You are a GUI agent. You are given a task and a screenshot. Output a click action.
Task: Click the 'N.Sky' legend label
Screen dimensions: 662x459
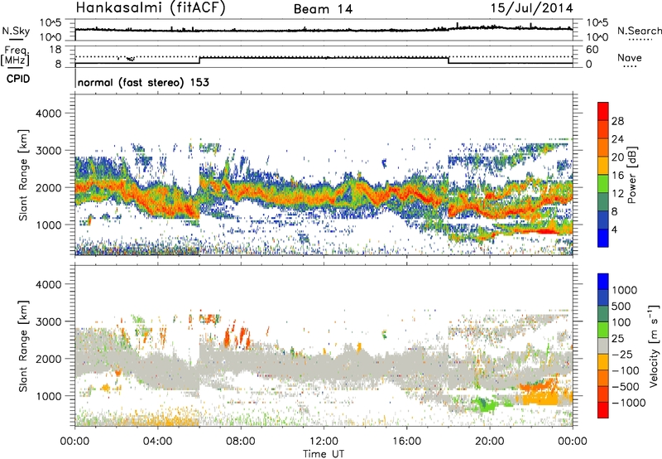coord(16,31)
